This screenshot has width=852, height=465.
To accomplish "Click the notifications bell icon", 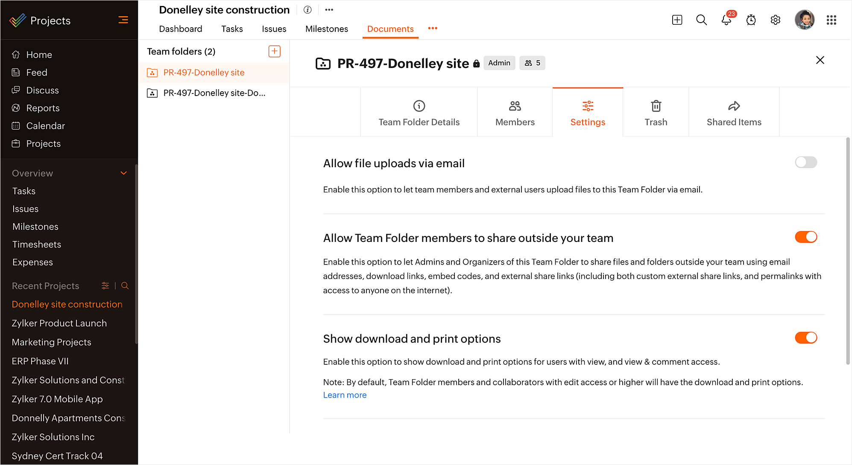I will pos(726,20).
